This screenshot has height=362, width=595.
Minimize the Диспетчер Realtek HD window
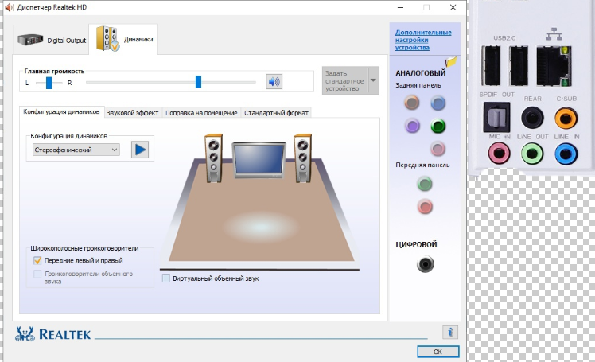click(400, 8)
